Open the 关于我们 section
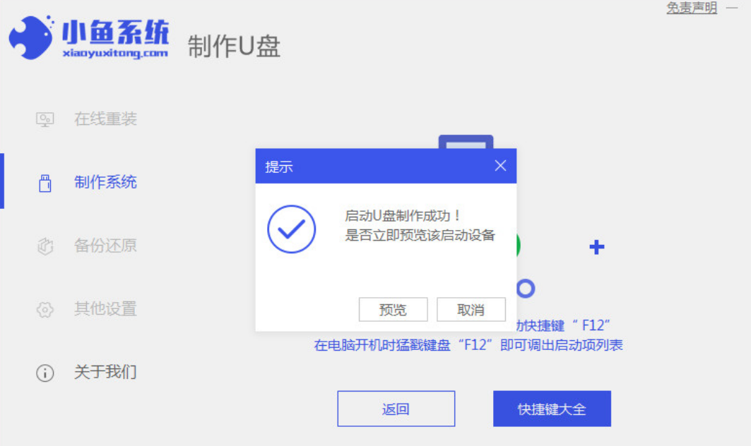The image size is (751, 446). pos(105,372)
